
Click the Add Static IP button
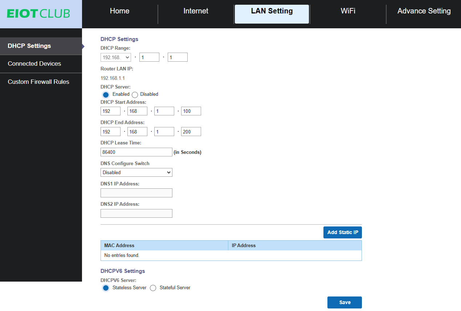pyautogui.click(x=342, y=233)
